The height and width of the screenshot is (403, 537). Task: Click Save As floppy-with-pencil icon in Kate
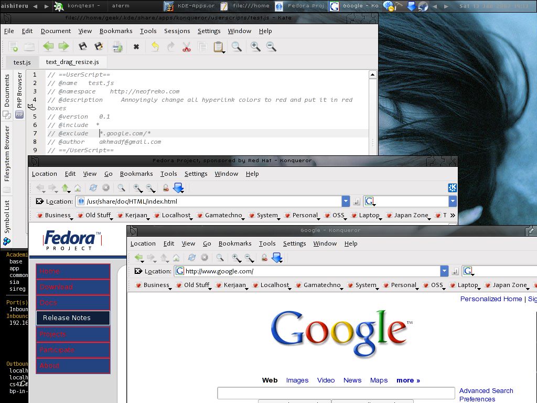[x=99, y=46]
